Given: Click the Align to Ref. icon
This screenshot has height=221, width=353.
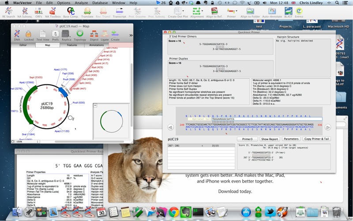Looking at the screenshot, I should click(214, 12).
